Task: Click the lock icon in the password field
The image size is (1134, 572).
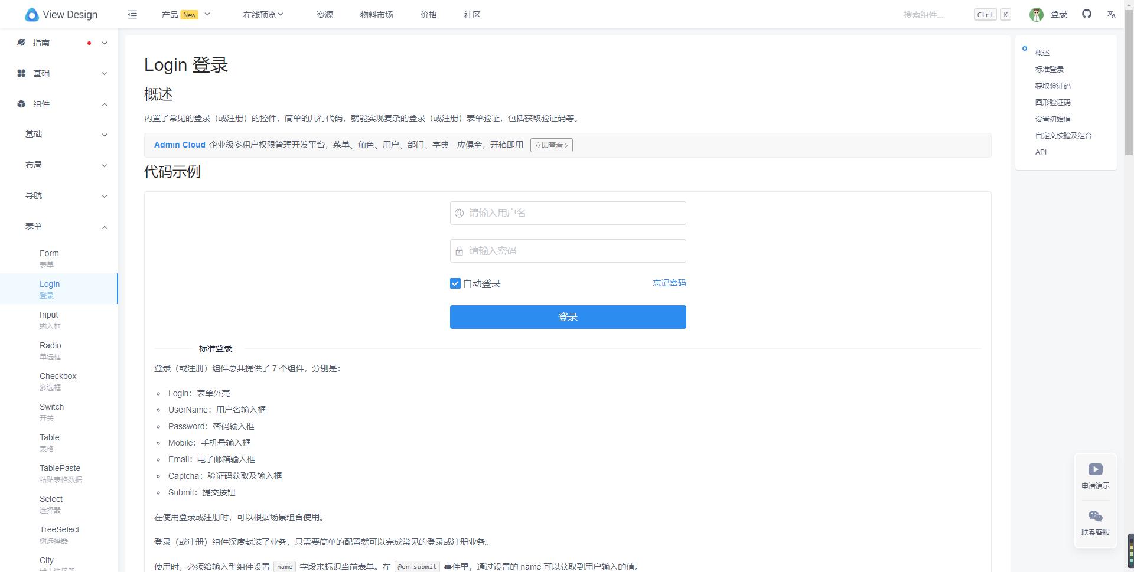Action: (460, 250)
